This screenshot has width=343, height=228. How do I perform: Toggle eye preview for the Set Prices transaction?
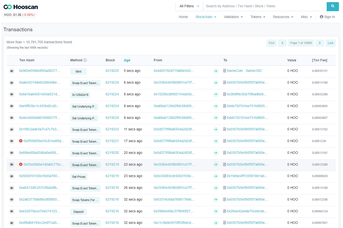point(11,176)
